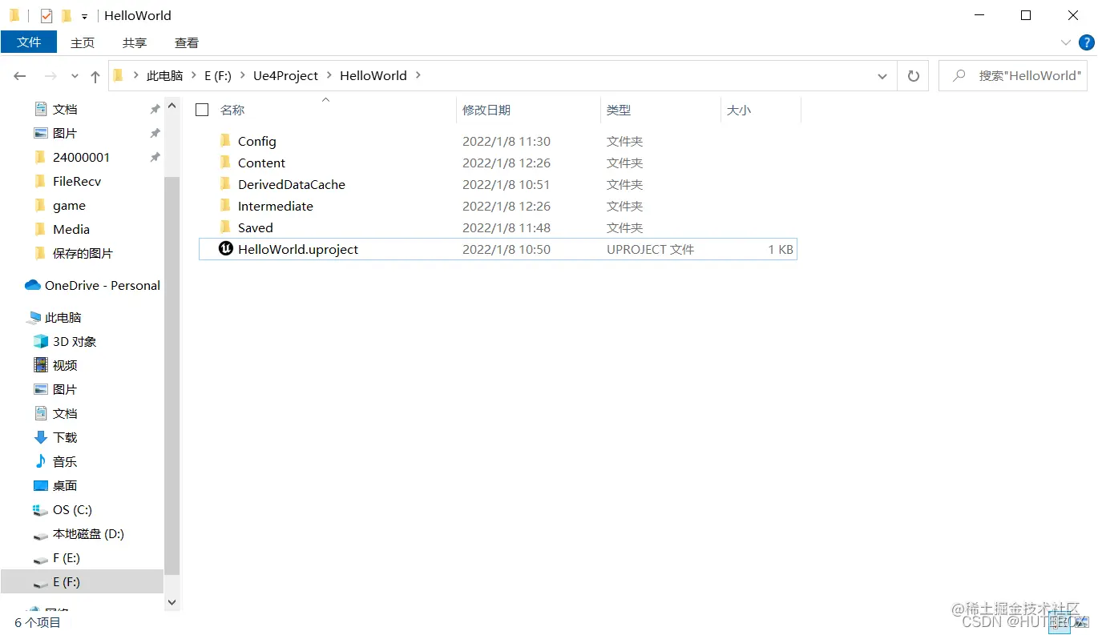Viewport: 1098px width, 635px height.
Task: Expand the chevron after 此电脑 in path
Action: point(193,75)
